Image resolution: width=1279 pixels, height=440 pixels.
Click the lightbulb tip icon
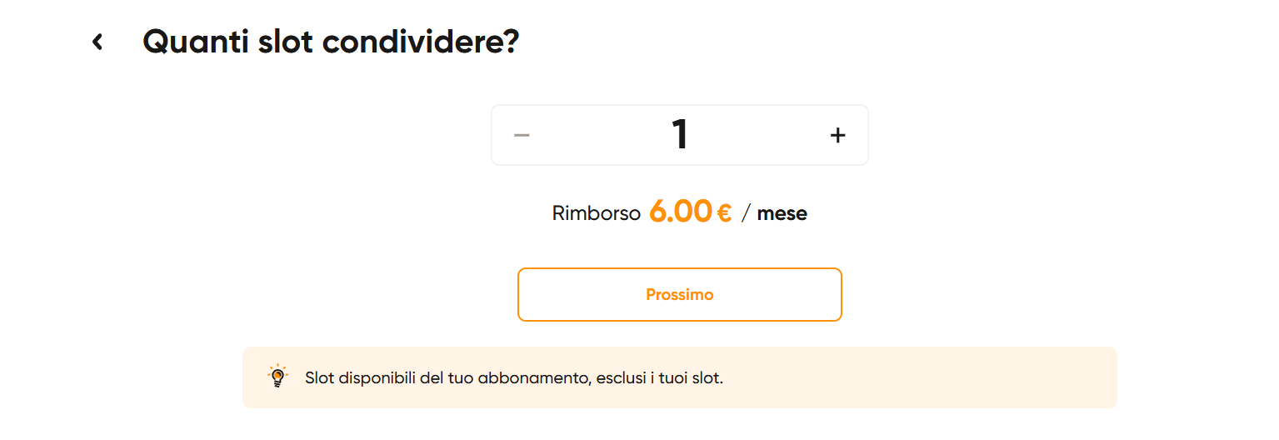click(x=277, y=377)
